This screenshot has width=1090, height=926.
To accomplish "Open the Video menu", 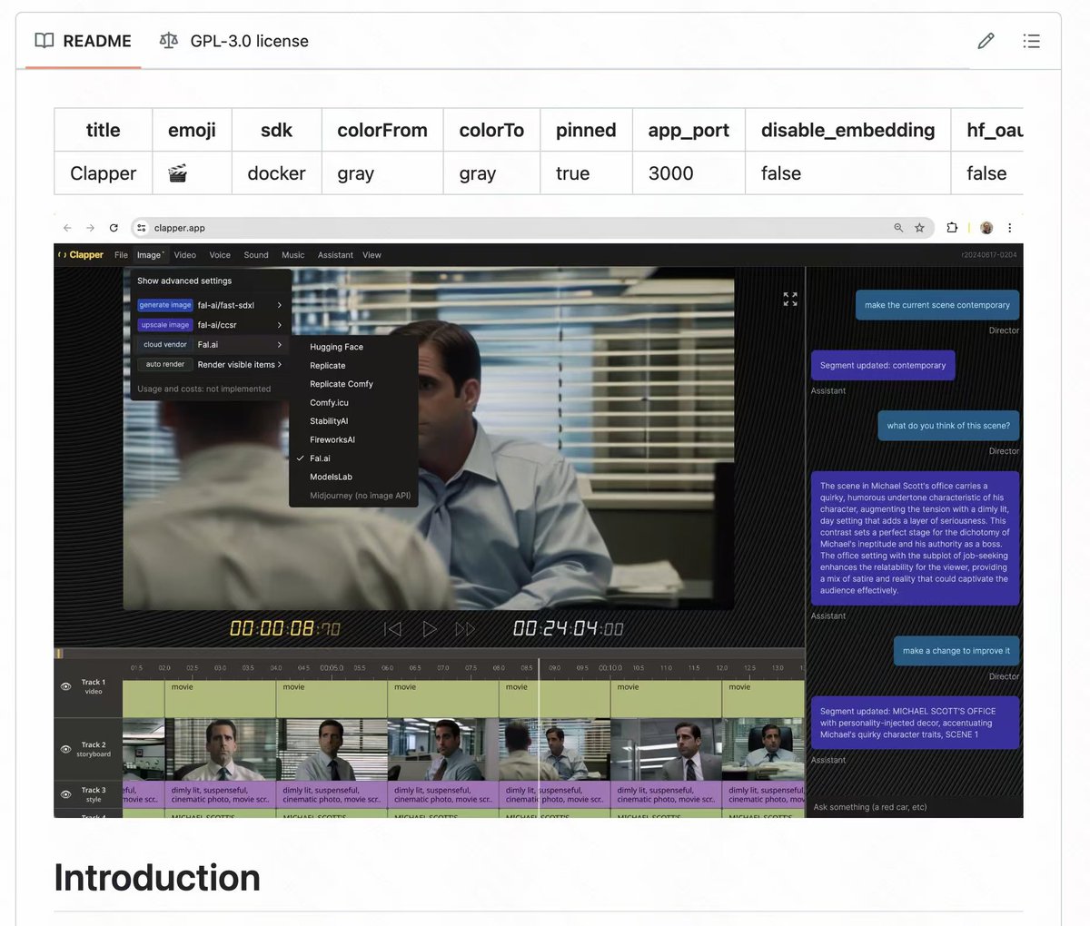I will tap(185, 255).
